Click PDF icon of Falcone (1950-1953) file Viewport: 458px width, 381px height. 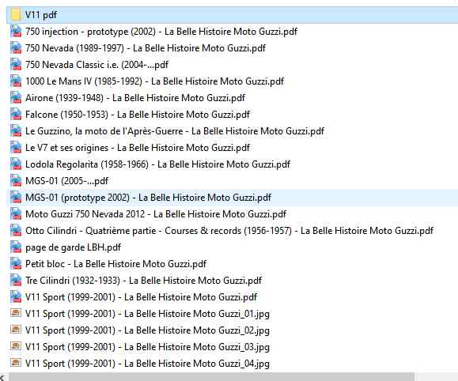(x=16, y=115)
